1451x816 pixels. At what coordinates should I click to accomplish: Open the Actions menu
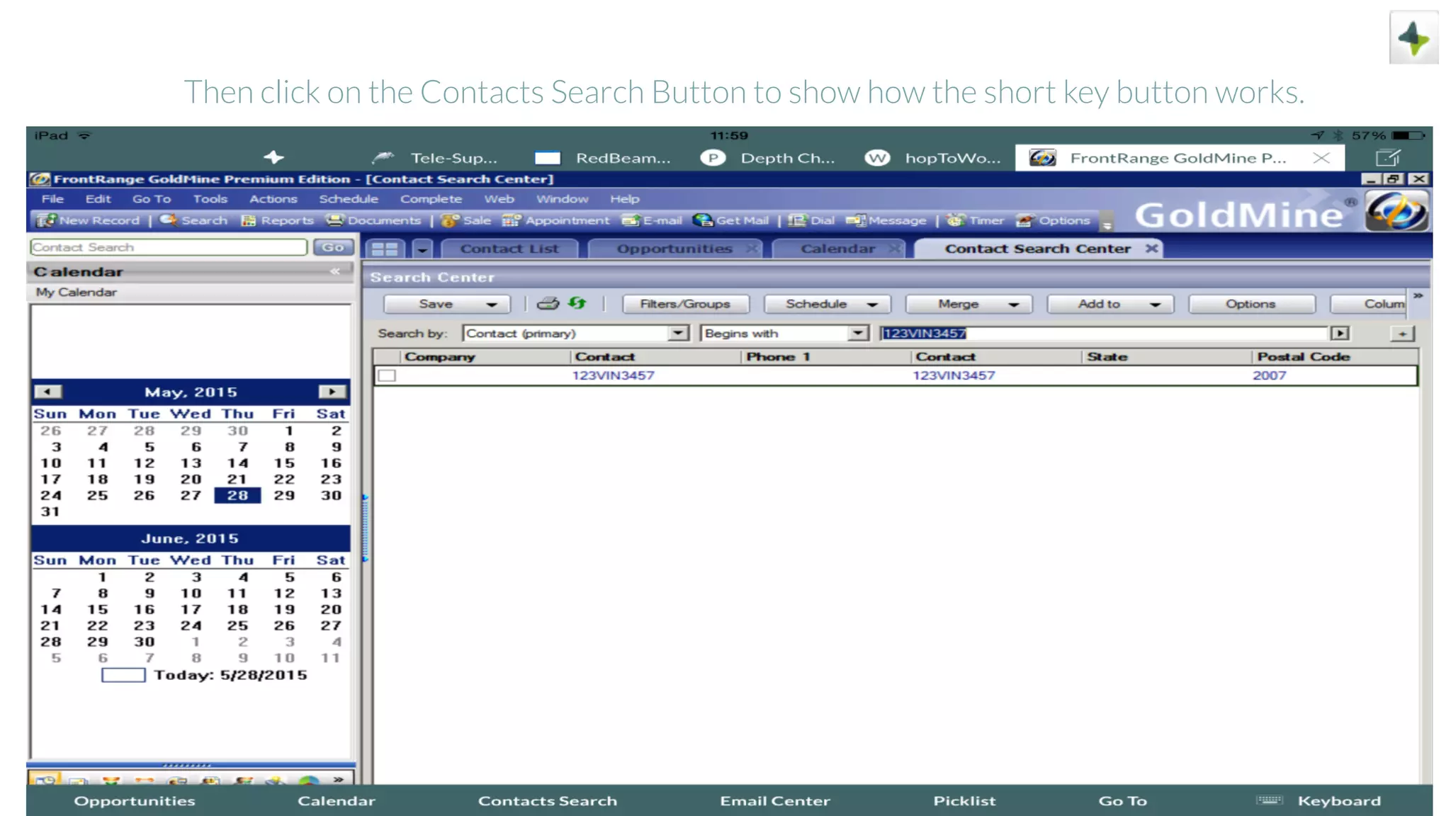(x=273, y=199)
